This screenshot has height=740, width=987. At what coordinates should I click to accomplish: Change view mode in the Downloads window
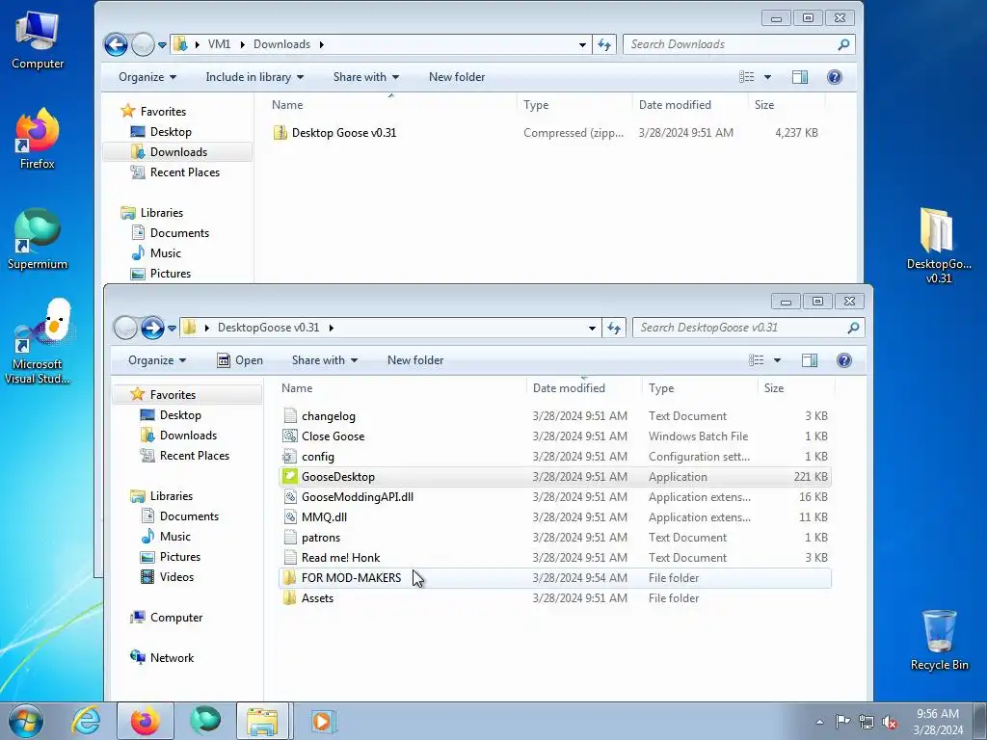[747, 77]
